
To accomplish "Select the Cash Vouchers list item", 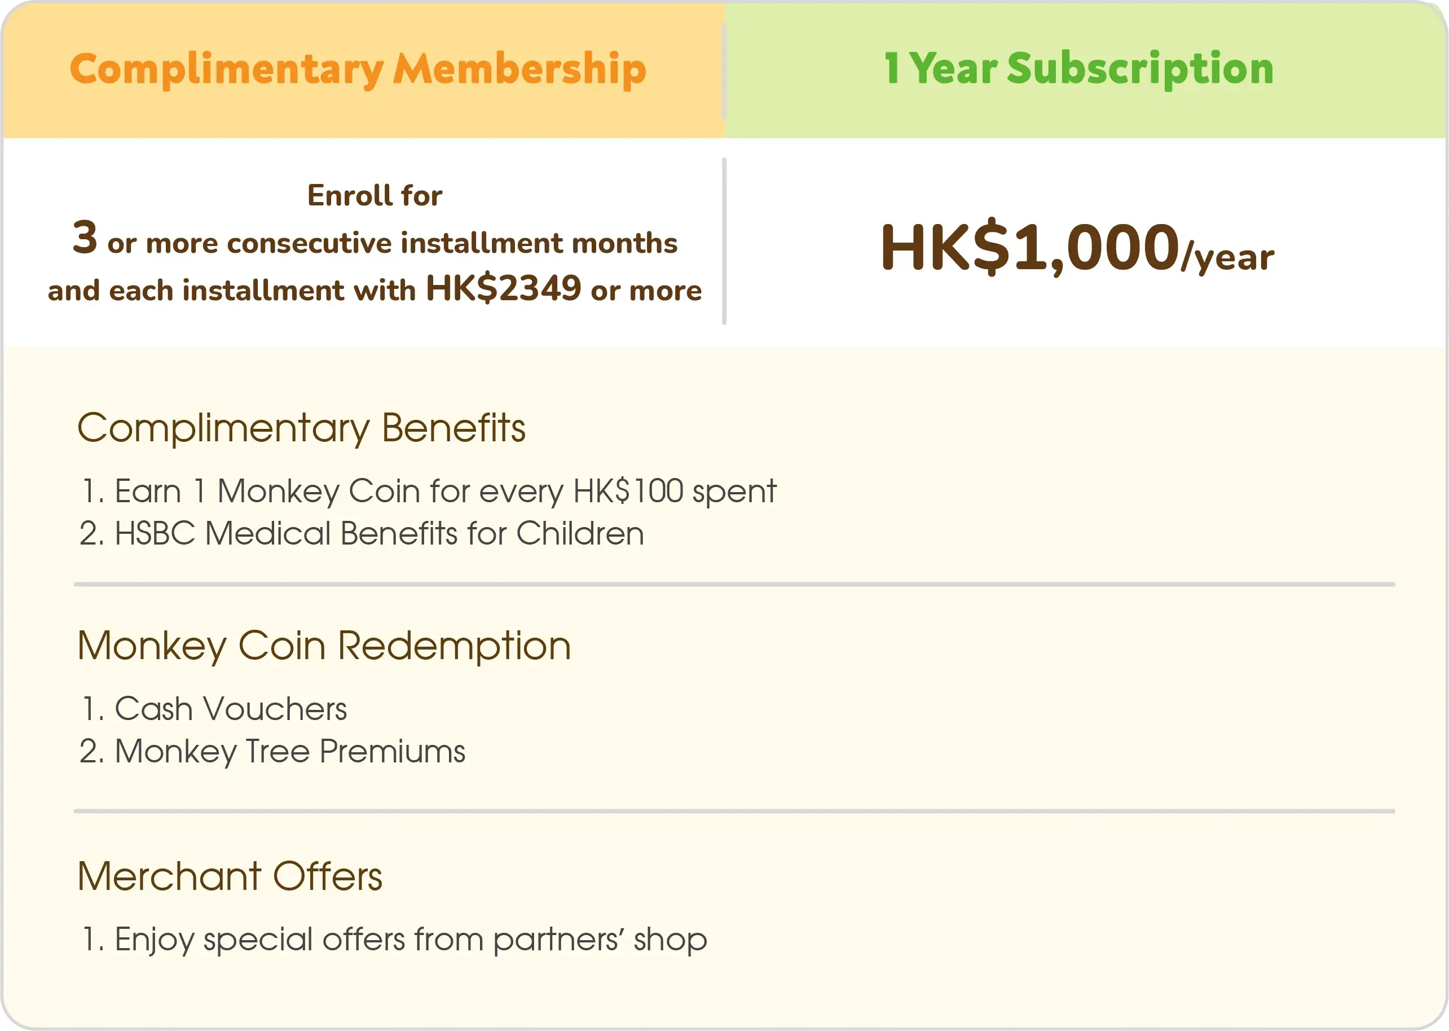I will [214, 709].
